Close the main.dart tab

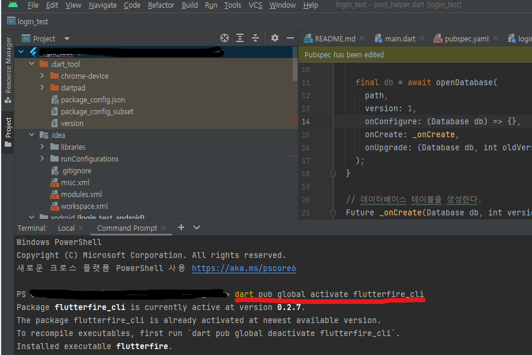point(422,38)
